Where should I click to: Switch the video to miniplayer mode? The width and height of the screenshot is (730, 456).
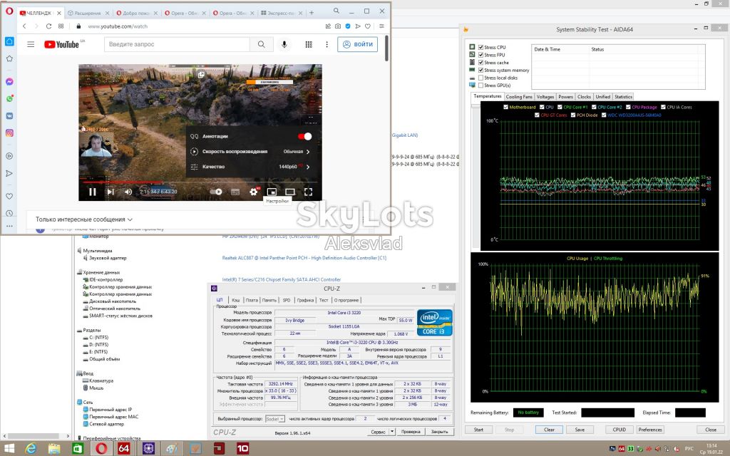[x=272, y=192]
